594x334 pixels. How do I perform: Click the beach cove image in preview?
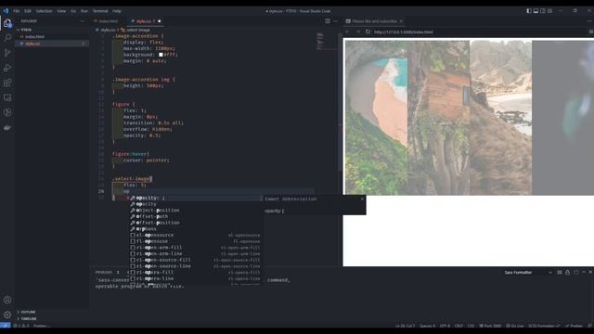376,118
